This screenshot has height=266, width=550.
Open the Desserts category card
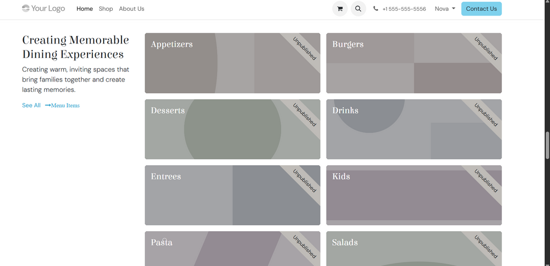pyautogui.click(x=233, y=129)
